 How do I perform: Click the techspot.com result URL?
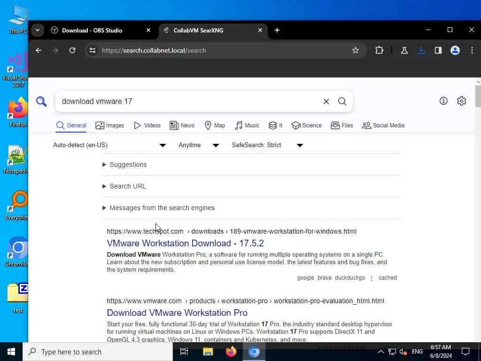tap(232, 231)
